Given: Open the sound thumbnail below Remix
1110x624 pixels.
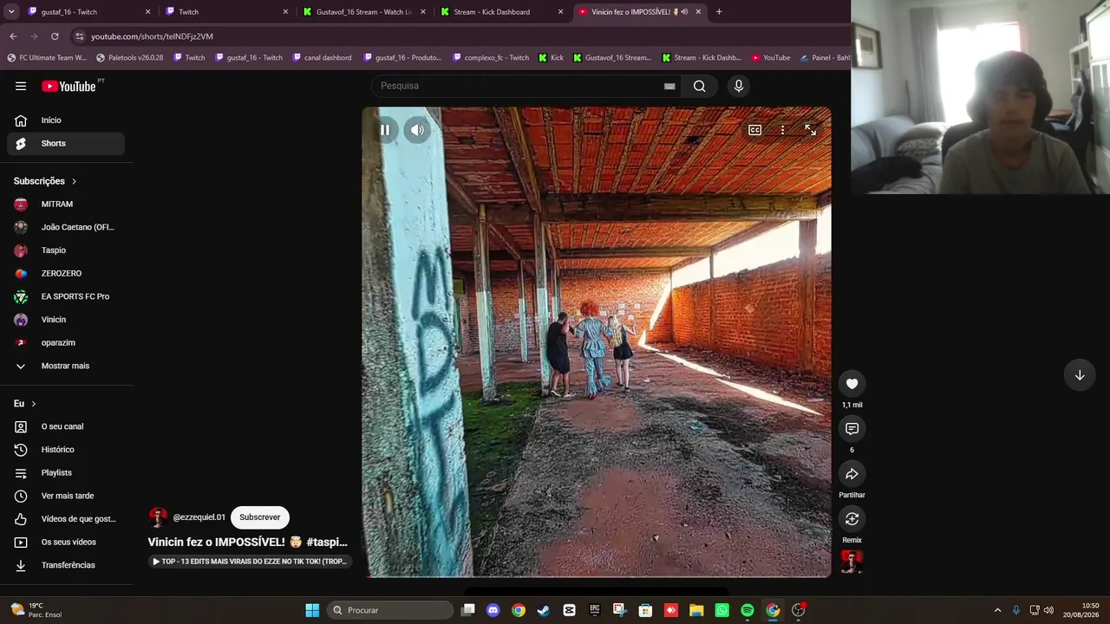Looking at the screenshot, I should 852,562.
